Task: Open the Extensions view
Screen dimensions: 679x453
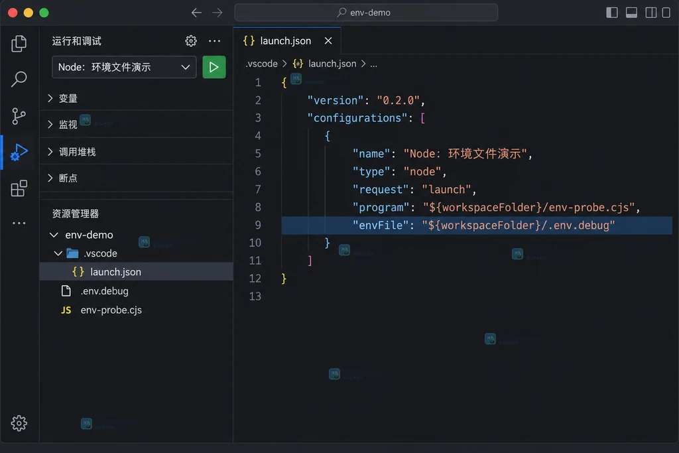Action: [x=19, y=188]
